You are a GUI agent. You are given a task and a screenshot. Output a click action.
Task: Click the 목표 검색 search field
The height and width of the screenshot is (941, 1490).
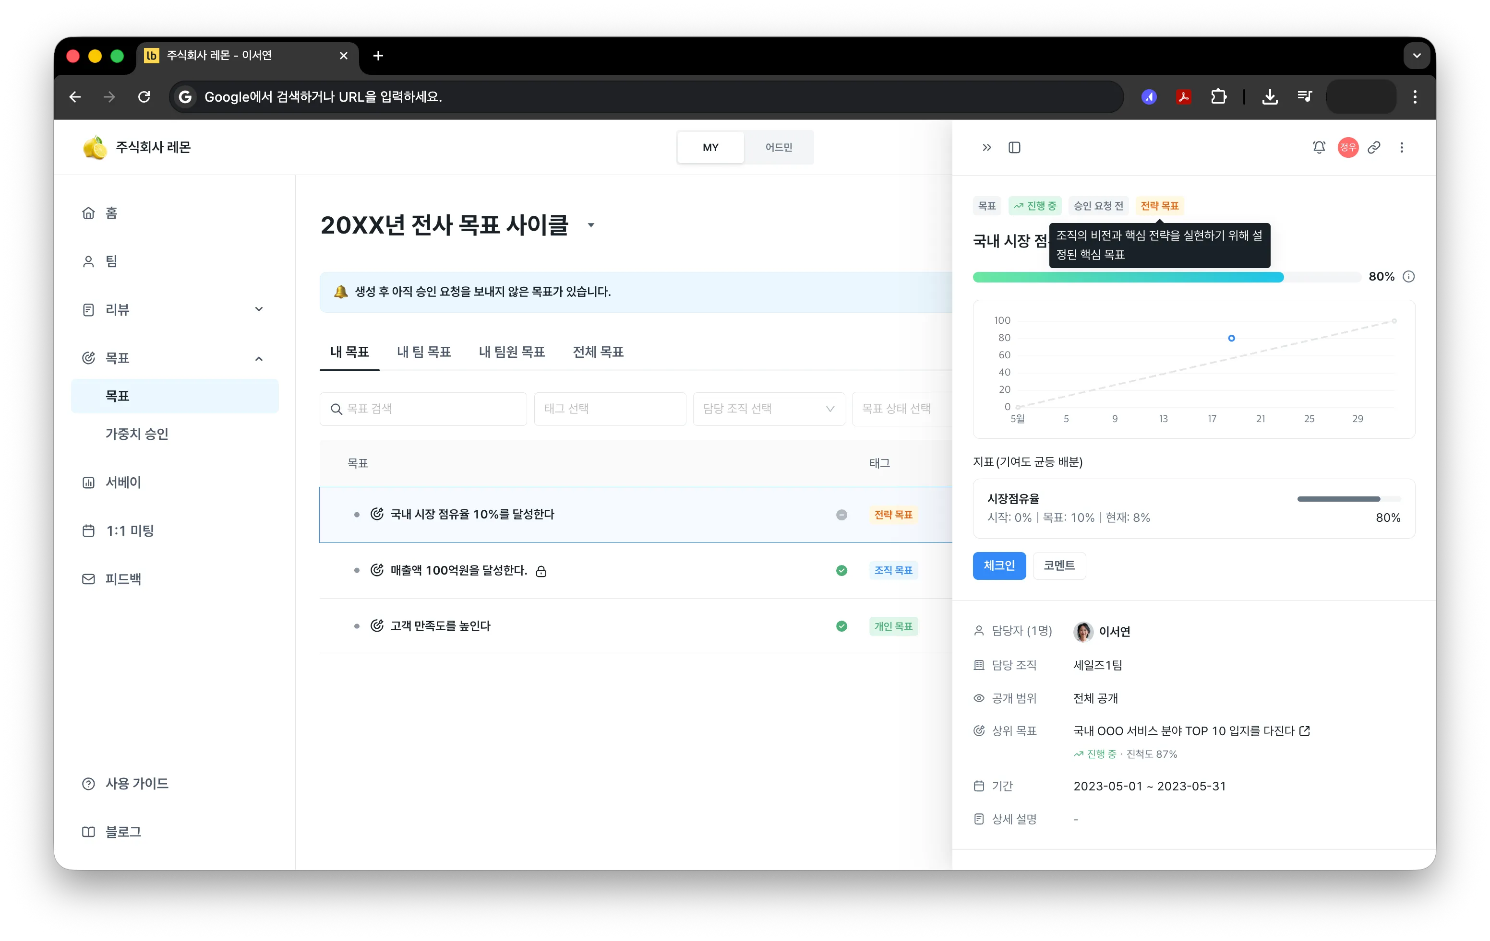pos(423,409)
